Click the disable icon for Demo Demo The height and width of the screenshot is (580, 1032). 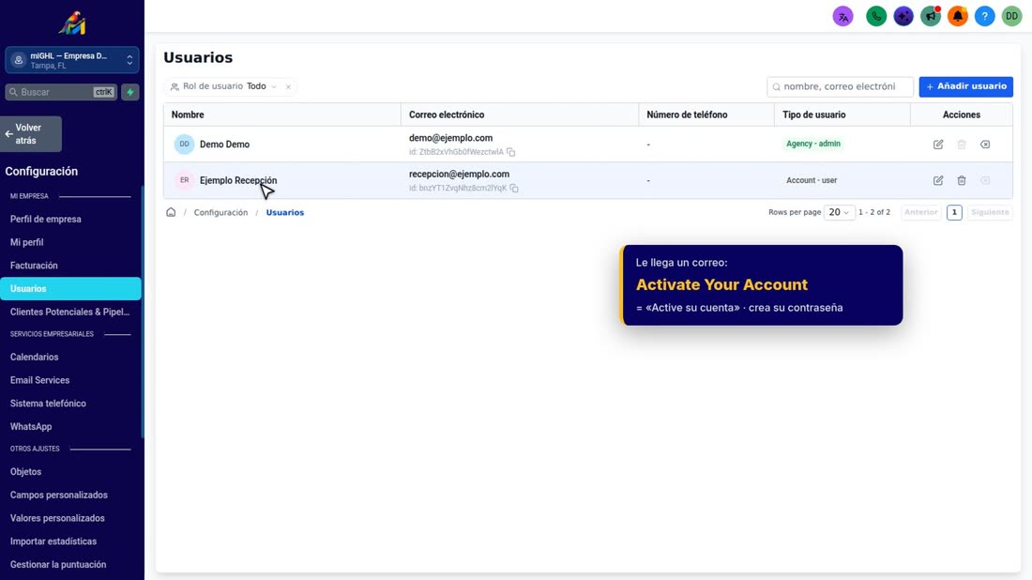pos(985,145)
